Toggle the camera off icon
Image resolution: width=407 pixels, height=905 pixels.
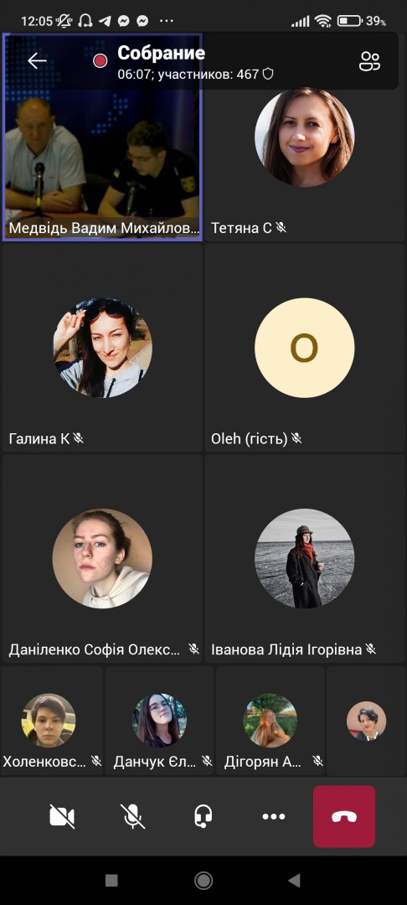62,816
